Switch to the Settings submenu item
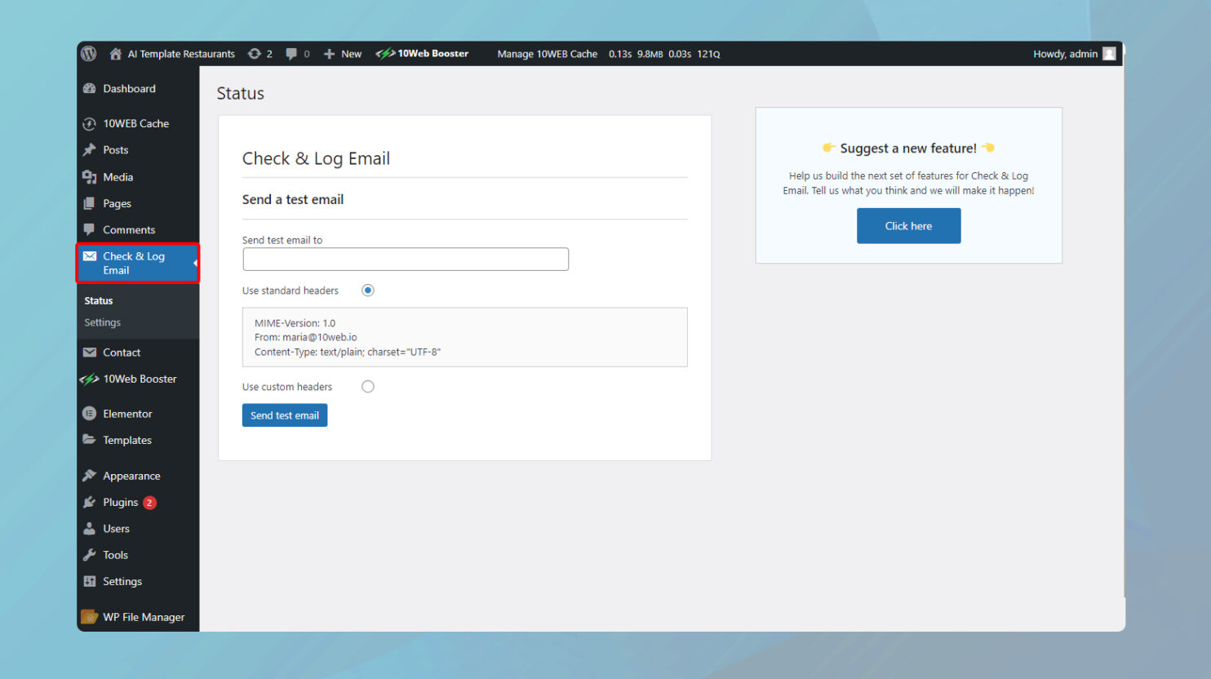 [102, 322]
